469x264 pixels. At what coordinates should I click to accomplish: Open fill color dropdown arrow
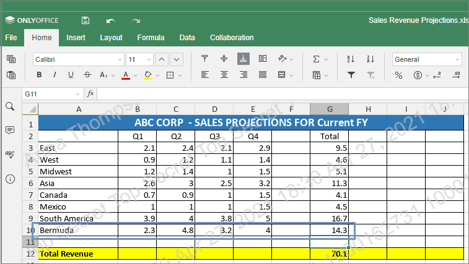(157, 75)
